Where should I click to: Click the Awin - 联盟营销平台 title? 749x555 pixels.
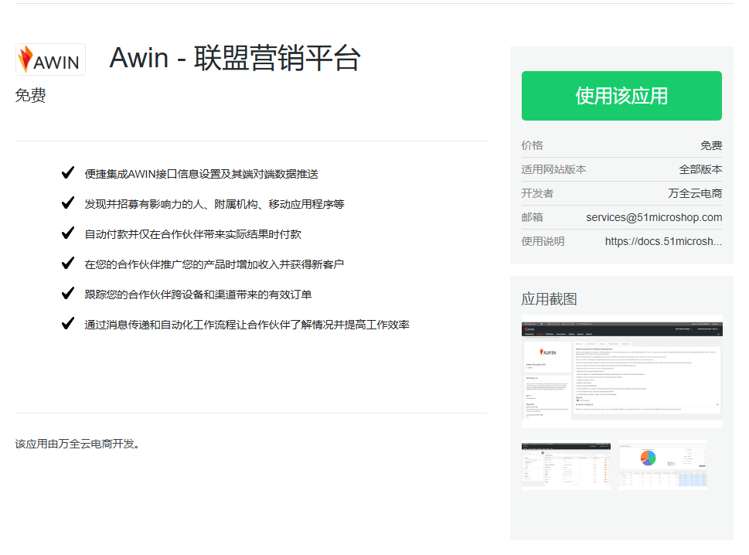click(235, 59)
